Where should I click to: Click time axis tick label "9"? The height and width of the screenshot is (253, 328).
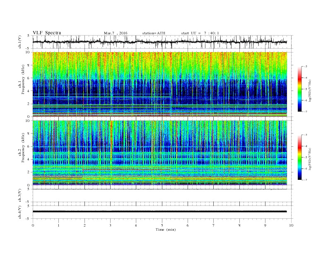coord(265,225)
